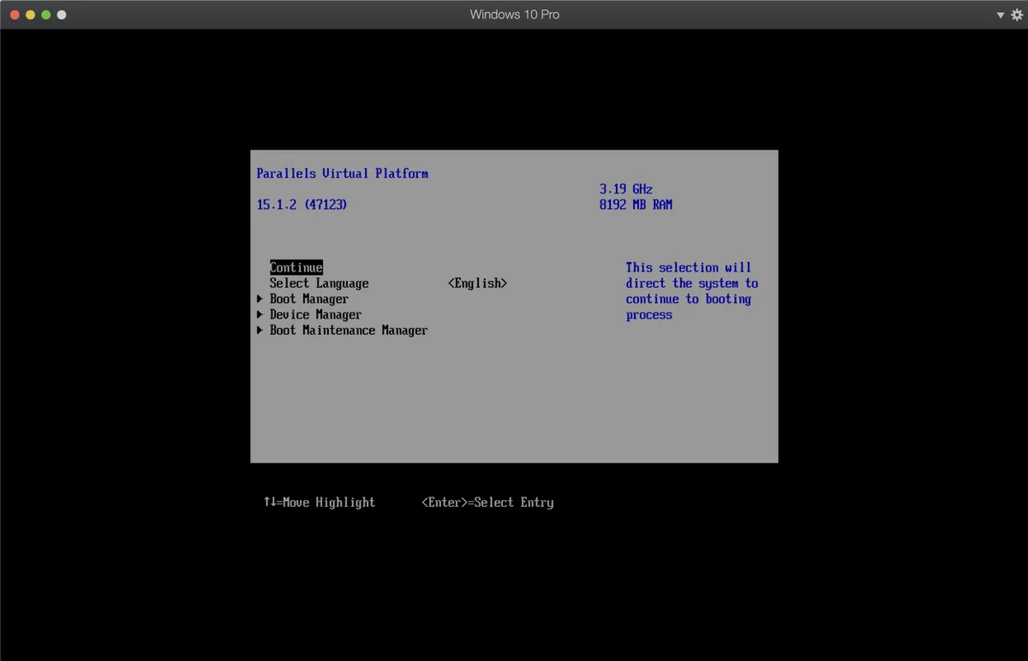Expand the arrow beside Boot Manager
The height and width of the screenshot is (661, 1028).
pos(260,299)
